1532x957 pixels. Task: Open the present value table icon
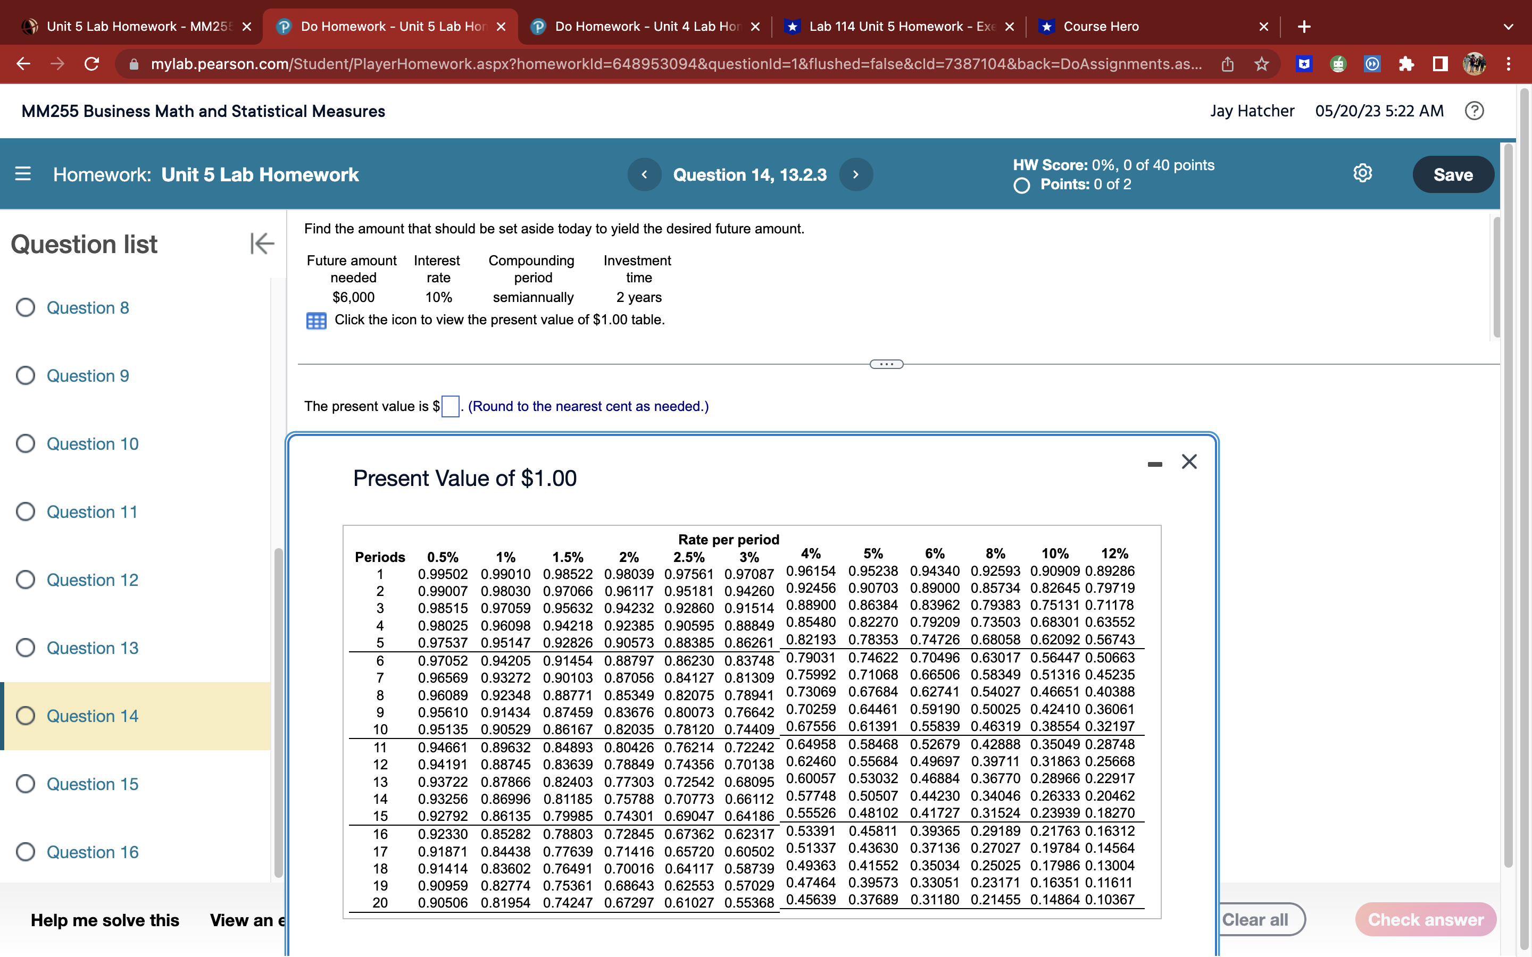tap(316, 320)
